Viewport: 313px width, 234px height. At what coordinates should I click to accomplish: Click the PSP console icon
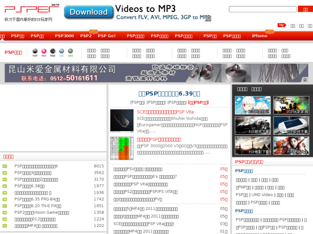click(x=35, y=53)
